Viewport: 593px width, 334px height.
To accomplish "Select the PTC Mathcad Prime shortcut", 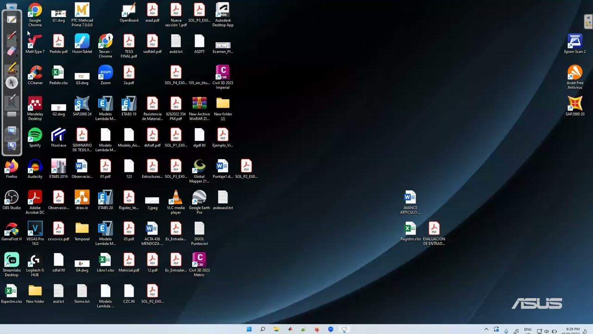I will (82, 15).
